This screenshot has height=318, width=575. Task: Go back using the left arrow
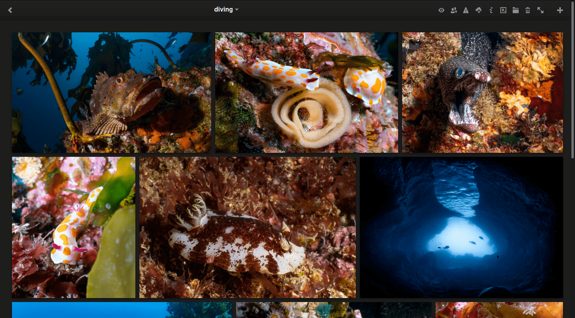(10, 10)
